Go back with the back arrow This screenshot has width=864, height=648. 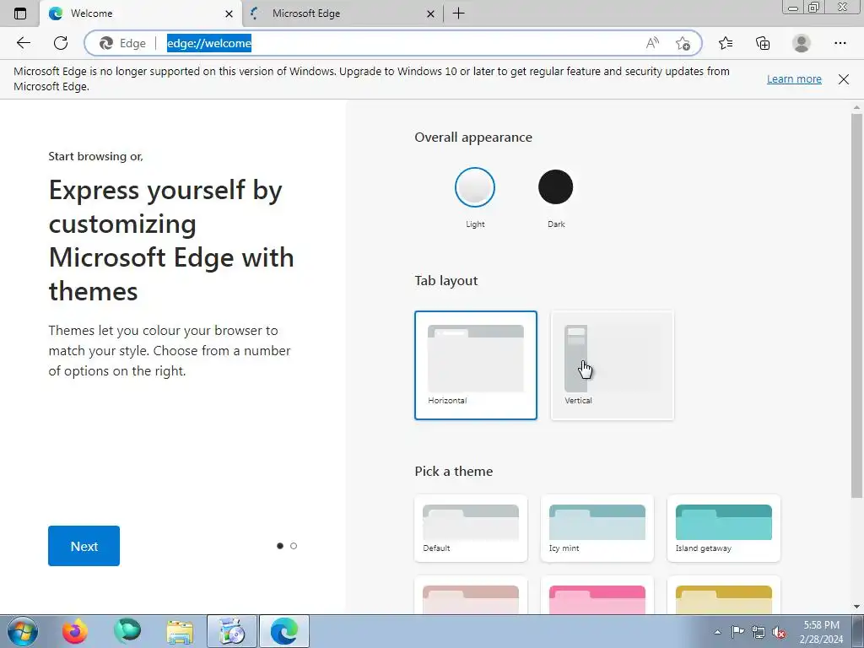point(23,43)
